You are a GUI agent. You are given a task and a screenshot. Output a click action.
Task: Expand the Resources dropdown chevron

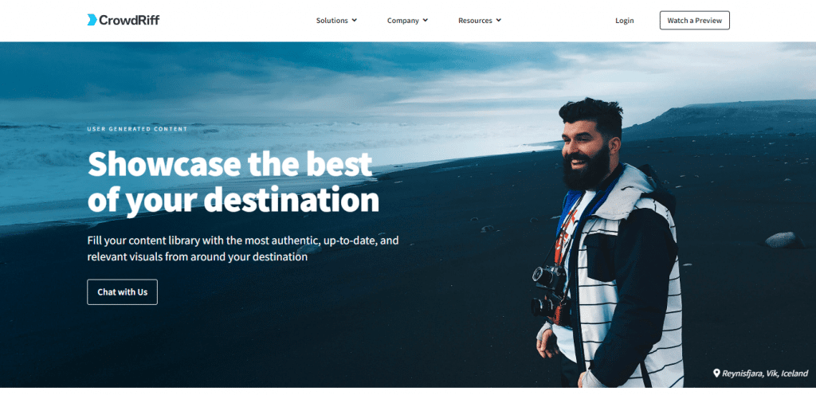pyautogui.click(x=499, y=20)
